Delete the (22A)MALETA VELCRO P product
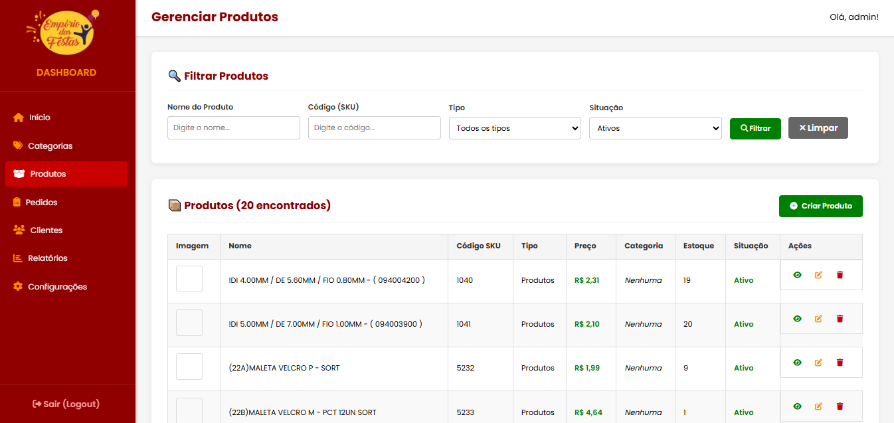This screenshot has height=423, width=894. [x=840, y=363]
